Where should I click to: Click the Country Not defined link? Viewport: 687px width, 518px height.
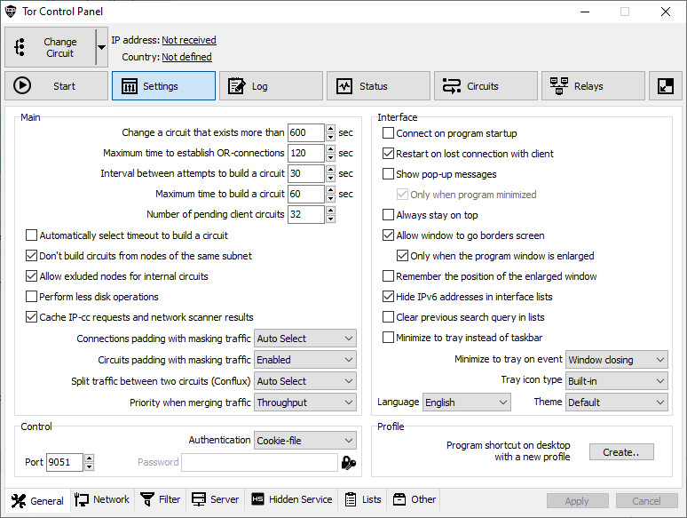pos(186,57)
